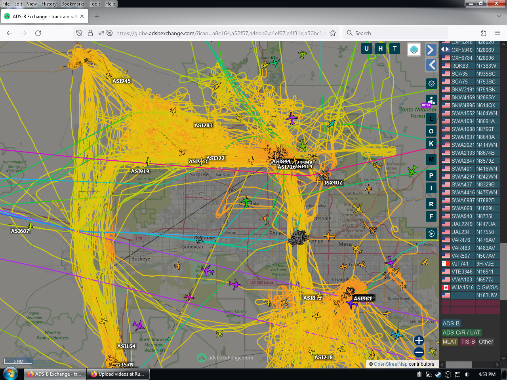Toggle the K map button

point(431,144)
